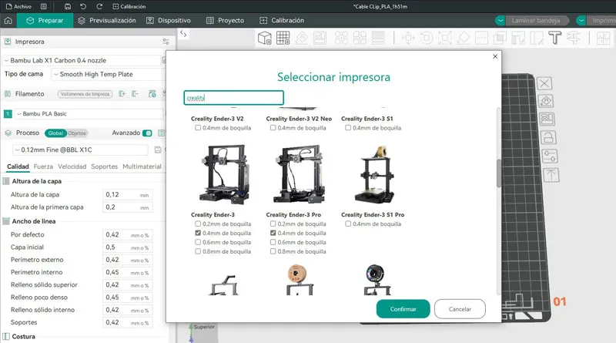
Task: Select the Rotate tool in toolbar
Action: click(x=427, y=39)
